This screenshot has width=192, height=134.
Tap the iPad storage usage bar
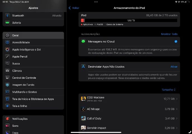(x=129, y=20)
